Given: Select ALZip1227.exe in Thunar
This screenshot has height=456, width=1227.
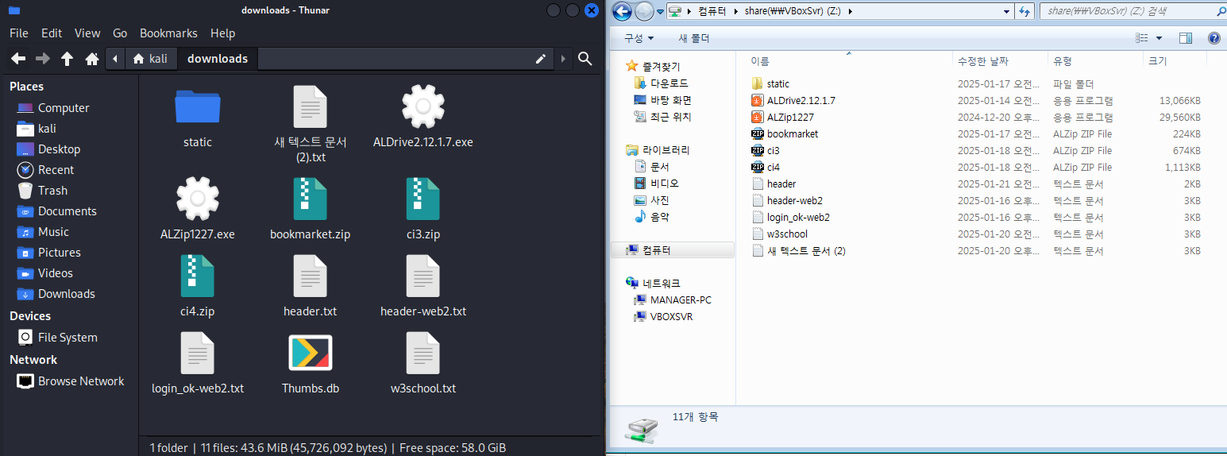Looking at the screenshot, I should (x=198, y=208).
